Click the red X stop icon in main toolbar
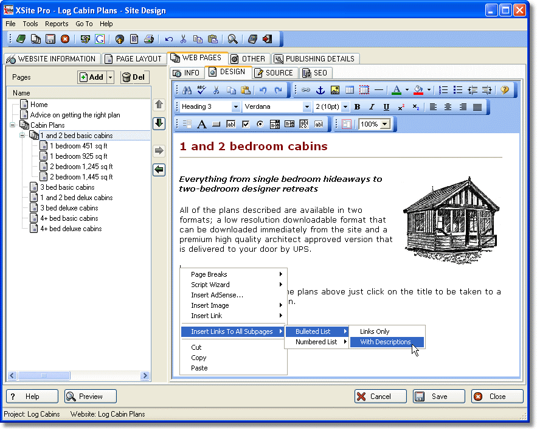This screenshot has height=430, width=537. tap(65, 39)
